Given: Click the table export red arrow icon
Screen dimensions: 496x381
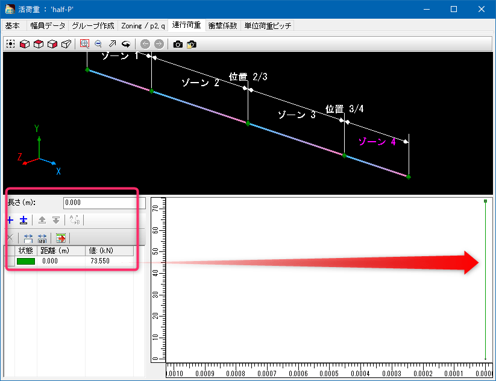Looking at the screenshot, I should tap(61, 238).
